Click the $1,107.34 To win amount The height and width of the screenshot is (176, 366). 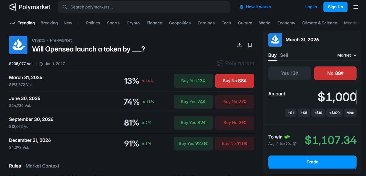pyautogui.click(x=331, y=140)
